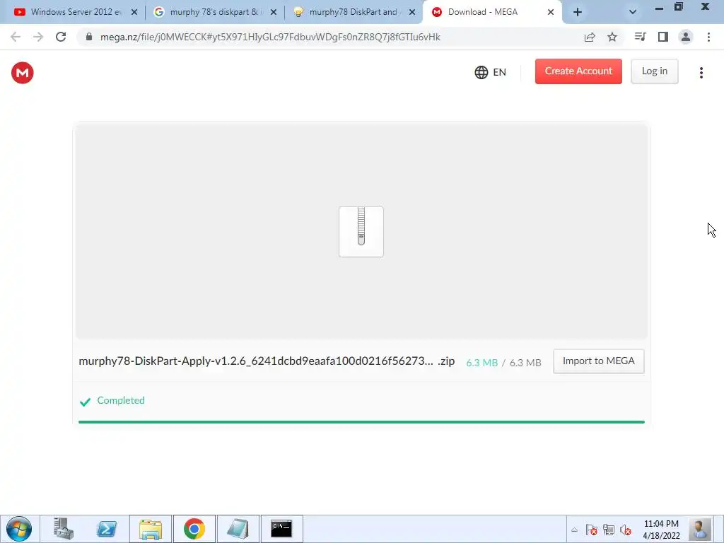Click the green download progress bar
Screen dimensions: 724x543
[361, 422]
